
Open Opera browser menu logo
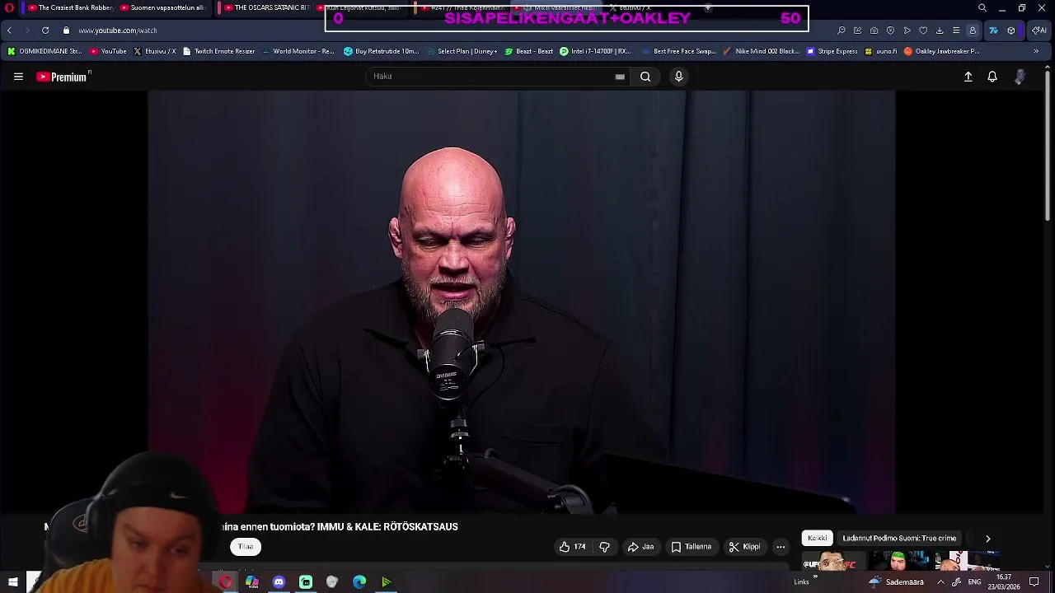[9, 8]
